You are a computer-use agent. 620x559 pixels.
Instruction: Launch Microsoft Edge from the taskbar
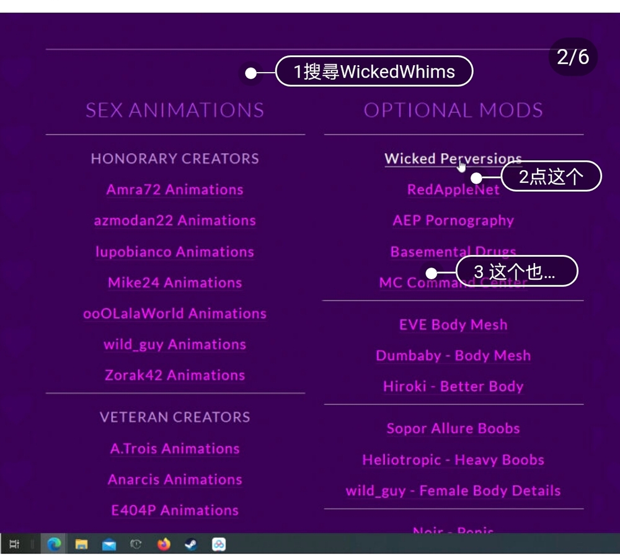pyautogui.click(x=54, y=544)
